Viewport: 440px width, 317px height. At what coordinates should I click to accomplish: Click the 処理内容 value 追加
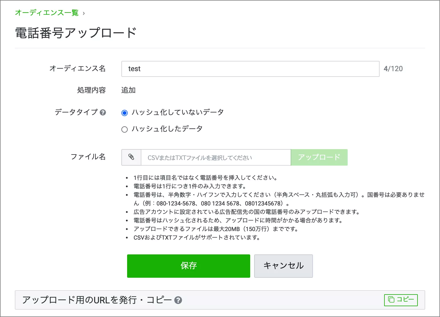(x=128, y=90)
